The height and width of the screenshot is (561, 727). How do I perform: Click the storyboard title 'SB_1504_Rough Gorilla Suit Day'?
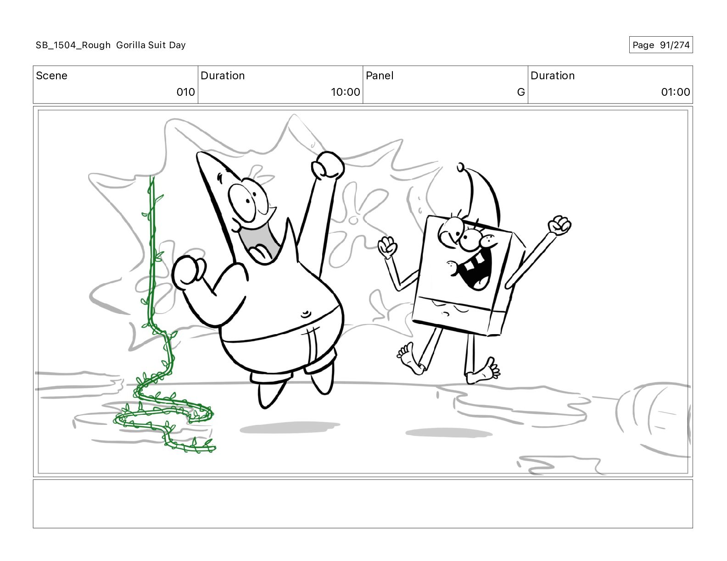click(x=111, y=45)
